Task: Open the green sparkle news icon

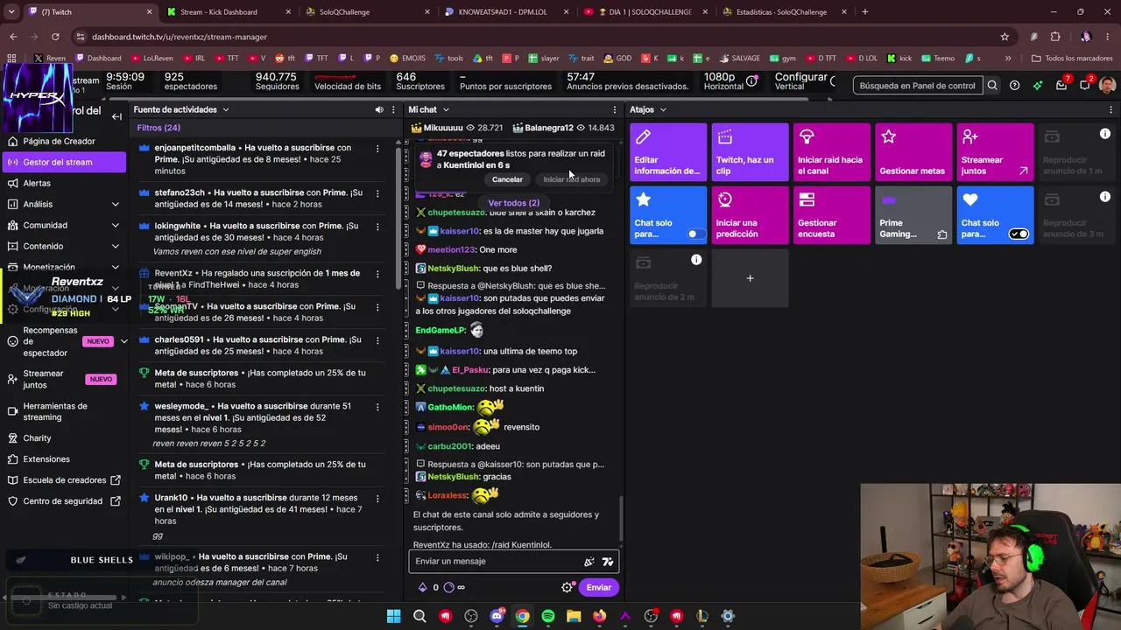Action: pyautogui.click(x=1038, y=86)
